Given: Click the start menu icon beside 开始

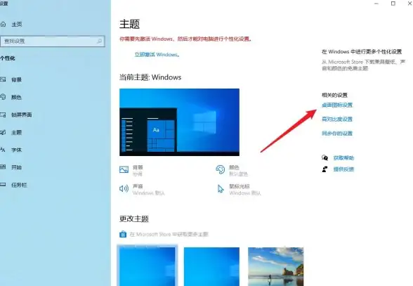Looking at the screenshot, I should [3, 167].
